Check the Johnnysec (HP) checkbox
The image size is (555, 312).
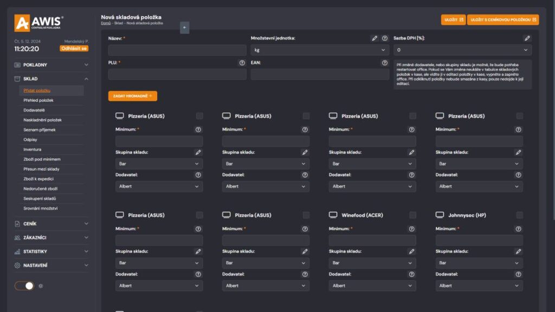[519, 215]
